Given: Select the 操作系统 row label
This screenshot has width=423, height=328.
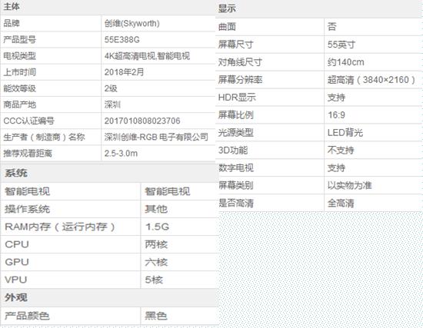Looking at the screenshot, I should pyautogui.click(x=27, y=209).
